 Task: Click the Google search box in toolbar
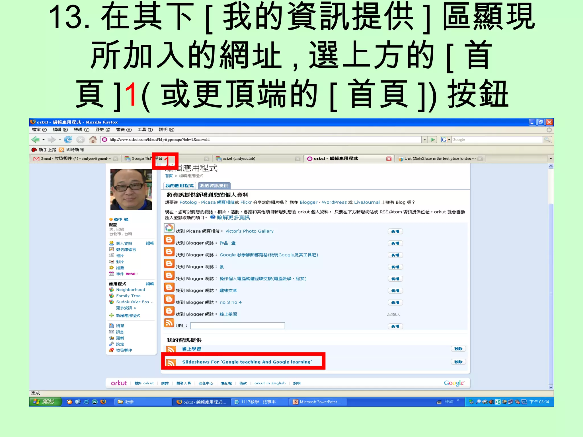497,139
